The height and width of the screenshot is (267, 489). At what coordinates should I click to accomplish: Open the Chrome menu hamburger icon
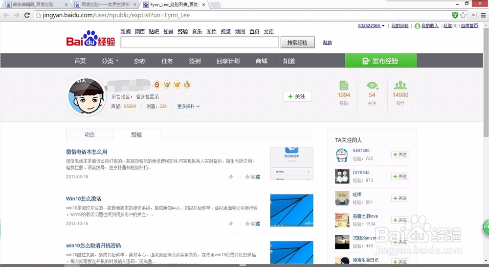click(x=483, y=15)
